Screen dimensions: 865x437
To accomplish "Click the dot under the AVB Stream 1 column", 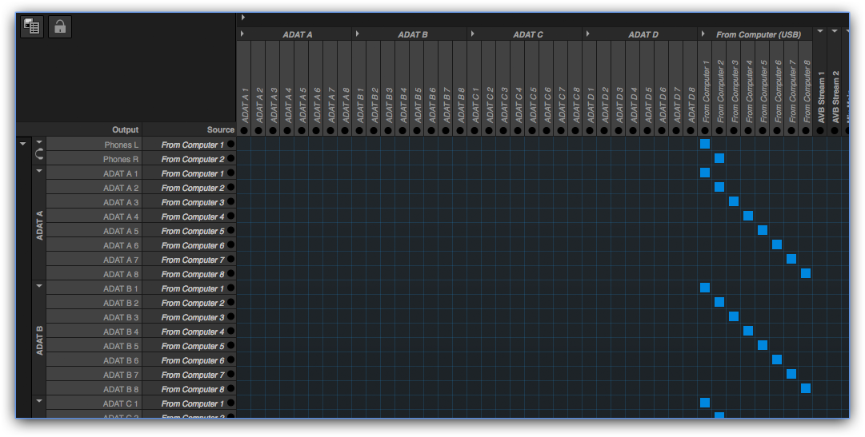I will point(820,130).
